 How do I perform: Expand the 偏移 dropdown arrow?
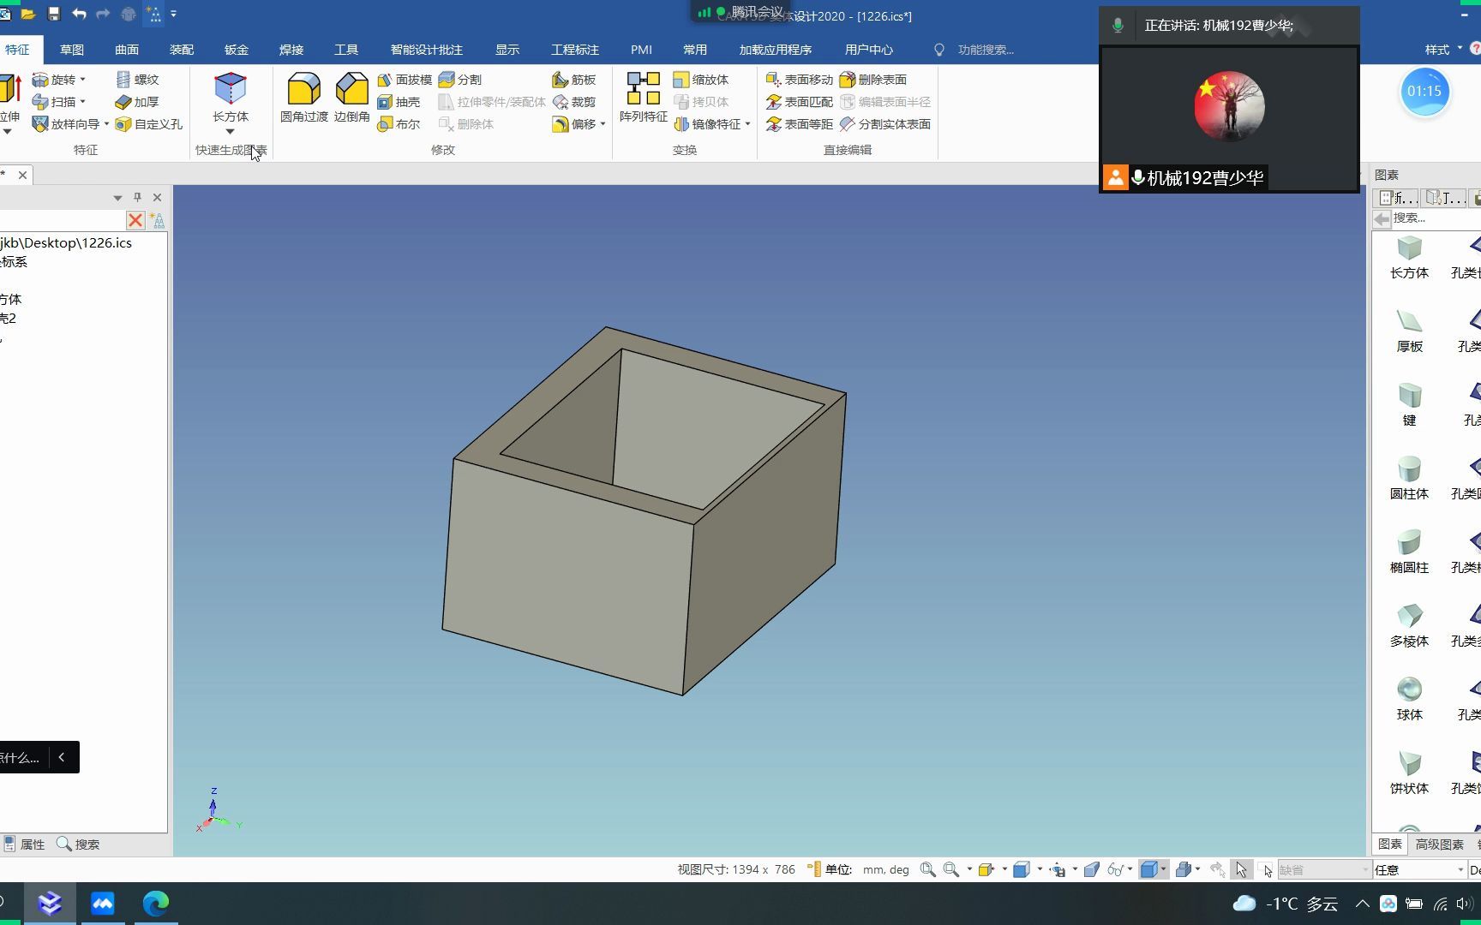[603, 124]
